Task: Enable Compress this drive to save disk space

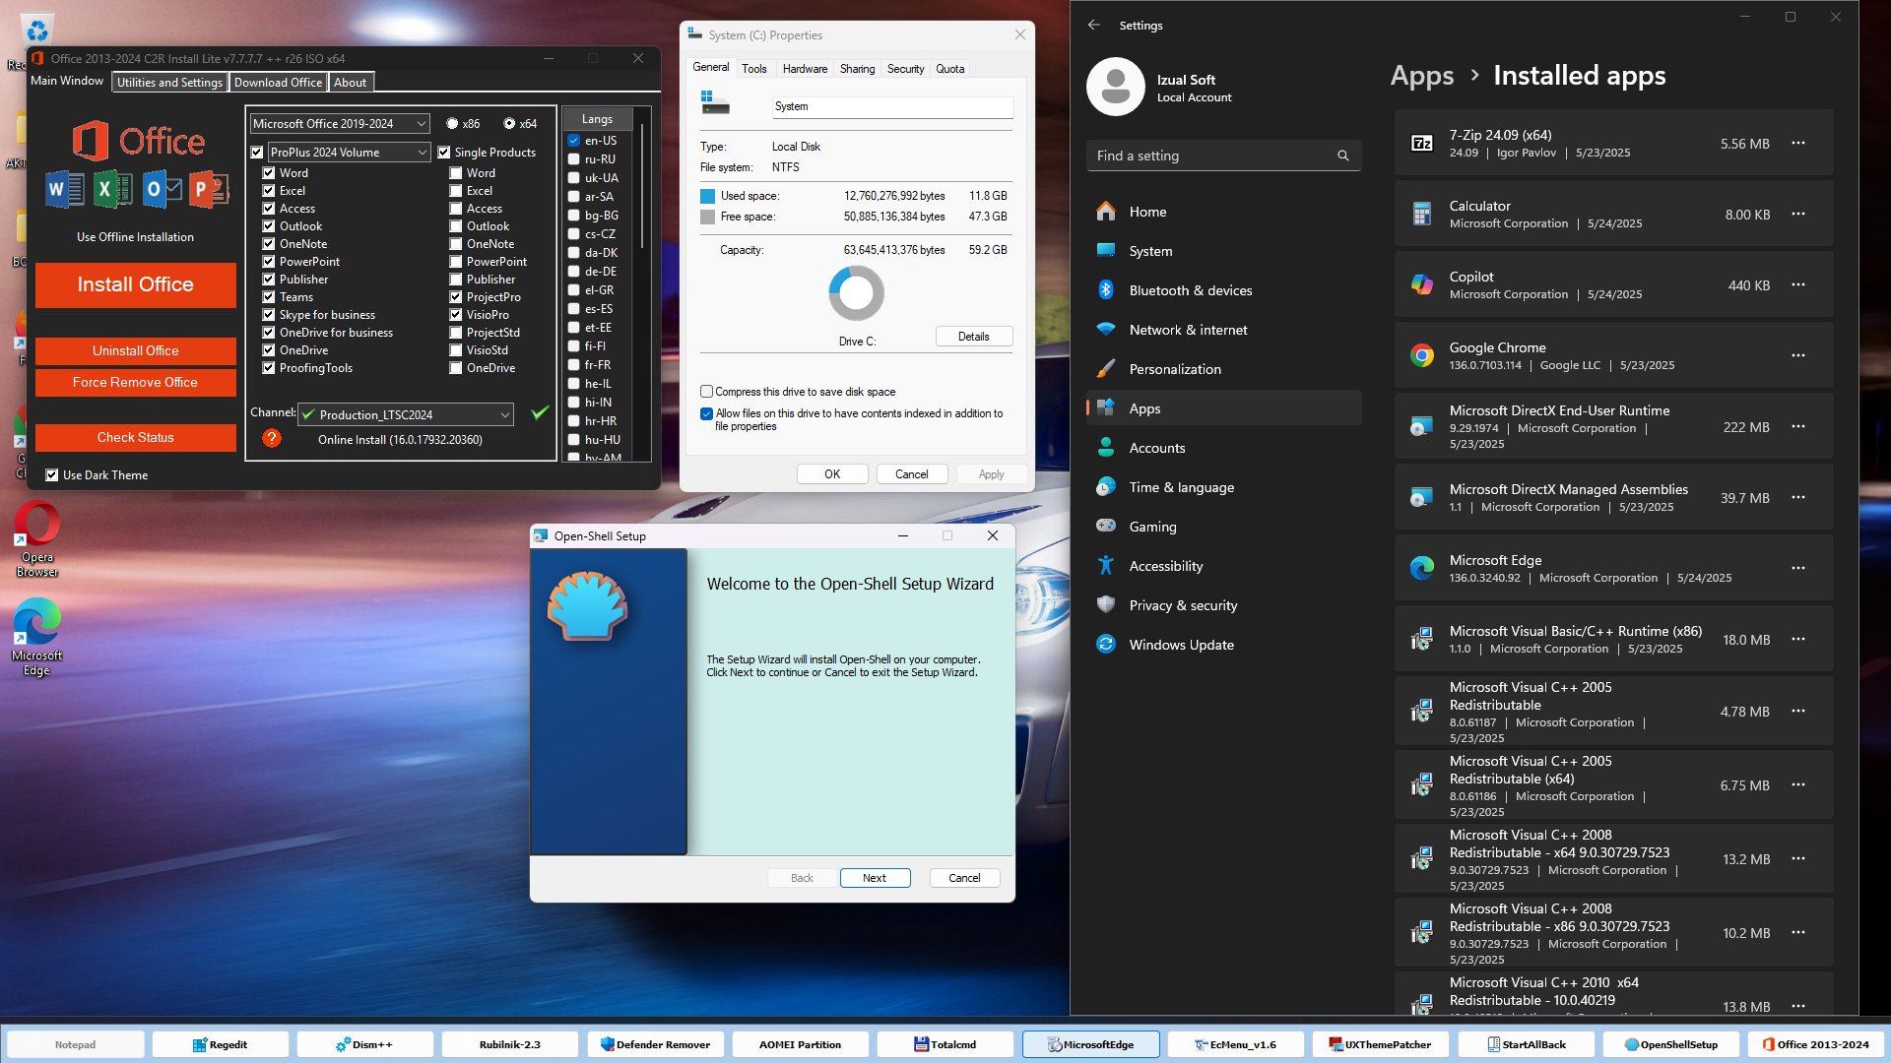Action: tap(706, 392)
